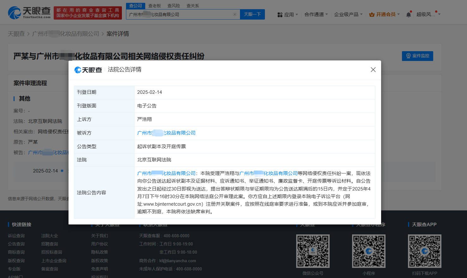Click the 小程序 QR code

pyautogui.click(x=369, y=251)
